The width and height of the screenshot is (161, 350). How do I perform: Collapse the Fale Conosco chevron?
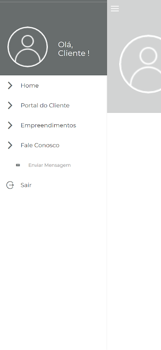click(x=10, y=145)
